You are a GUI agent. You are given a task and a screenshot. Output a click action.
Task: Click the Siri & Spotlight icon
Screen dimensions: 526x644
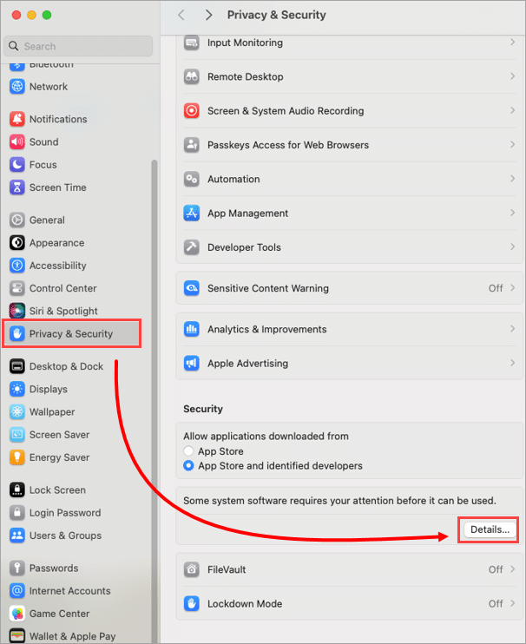[x=16, y=311]
